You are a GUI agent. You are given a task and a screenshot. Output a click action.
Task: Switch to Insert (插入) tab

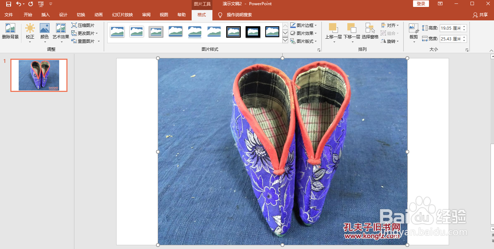[46, 15]
